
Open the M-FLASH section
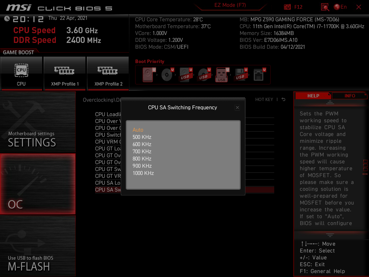click(x=37, y=246)
